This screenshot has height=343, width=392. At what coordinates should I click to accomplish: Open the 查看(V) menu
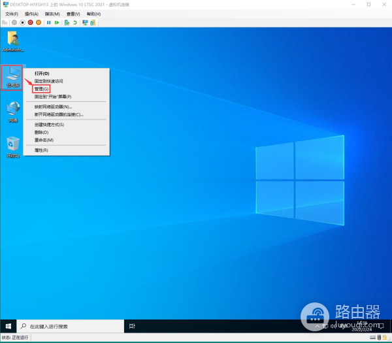point(73,14)
